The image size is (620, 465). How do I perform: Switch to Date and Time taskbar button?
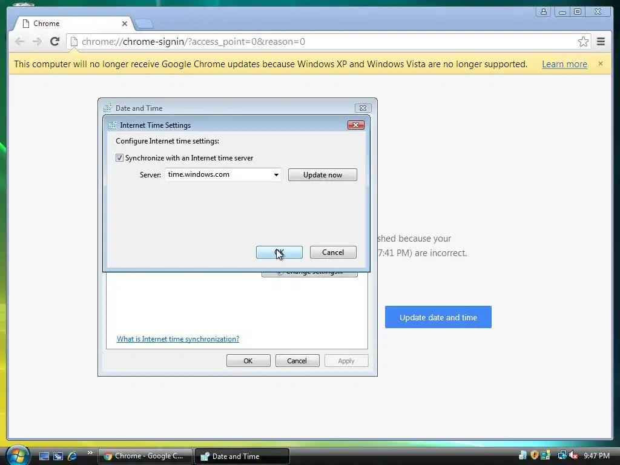[x=242, y=456]
